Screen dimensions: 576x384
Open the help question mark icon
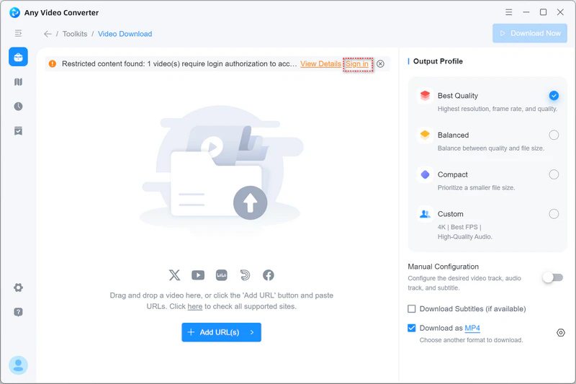(x=19, y=312)
